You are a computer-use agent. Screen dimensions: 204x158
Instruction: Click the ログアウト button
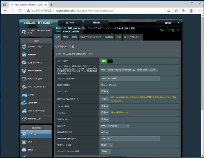pyautogui.click(x=70, y=23)
